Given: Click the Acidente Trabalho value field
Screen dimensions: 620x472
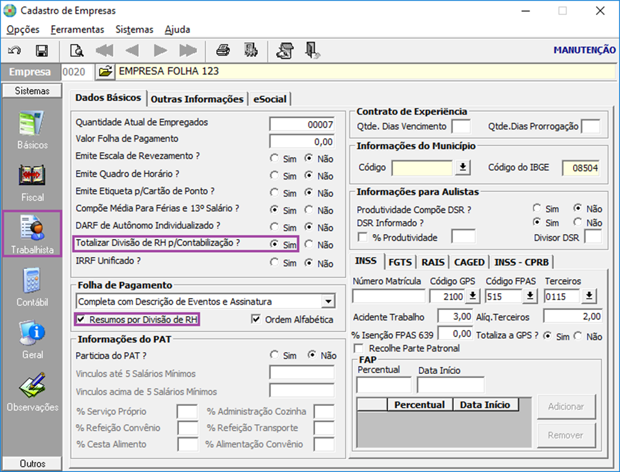Looking at the screenshot, I should pyautogui.click(x=455, y=317).
